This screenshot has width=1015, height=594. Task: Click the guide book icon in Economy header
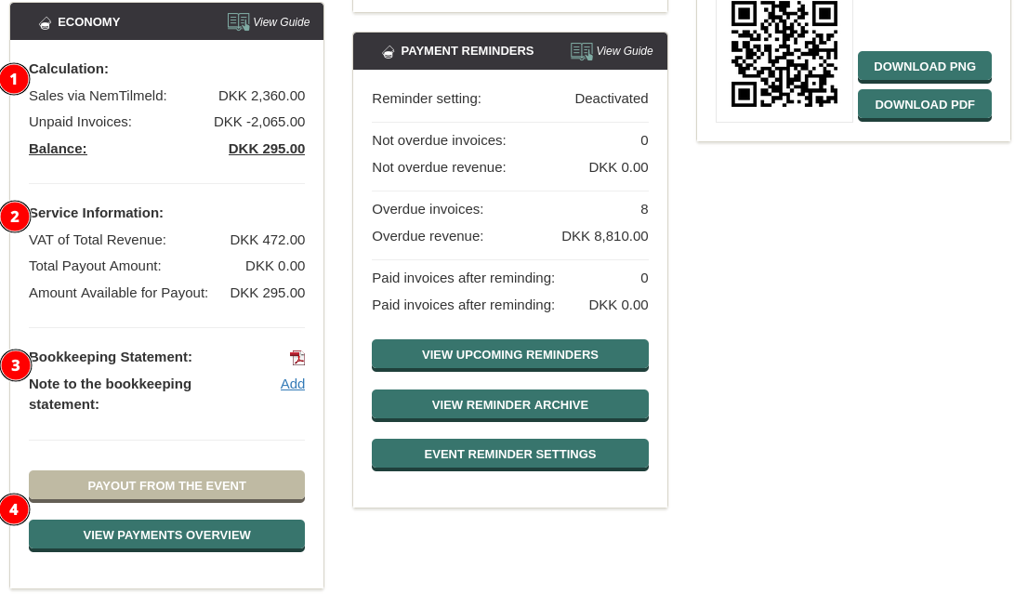(238, 22)
